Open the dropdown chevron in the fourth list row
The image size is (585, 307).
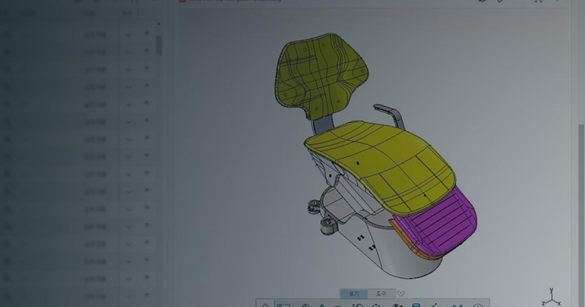coord(129,87)
